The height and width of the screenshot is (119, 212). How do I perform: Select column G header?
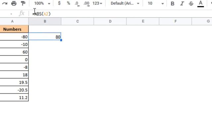pos(202,21)
